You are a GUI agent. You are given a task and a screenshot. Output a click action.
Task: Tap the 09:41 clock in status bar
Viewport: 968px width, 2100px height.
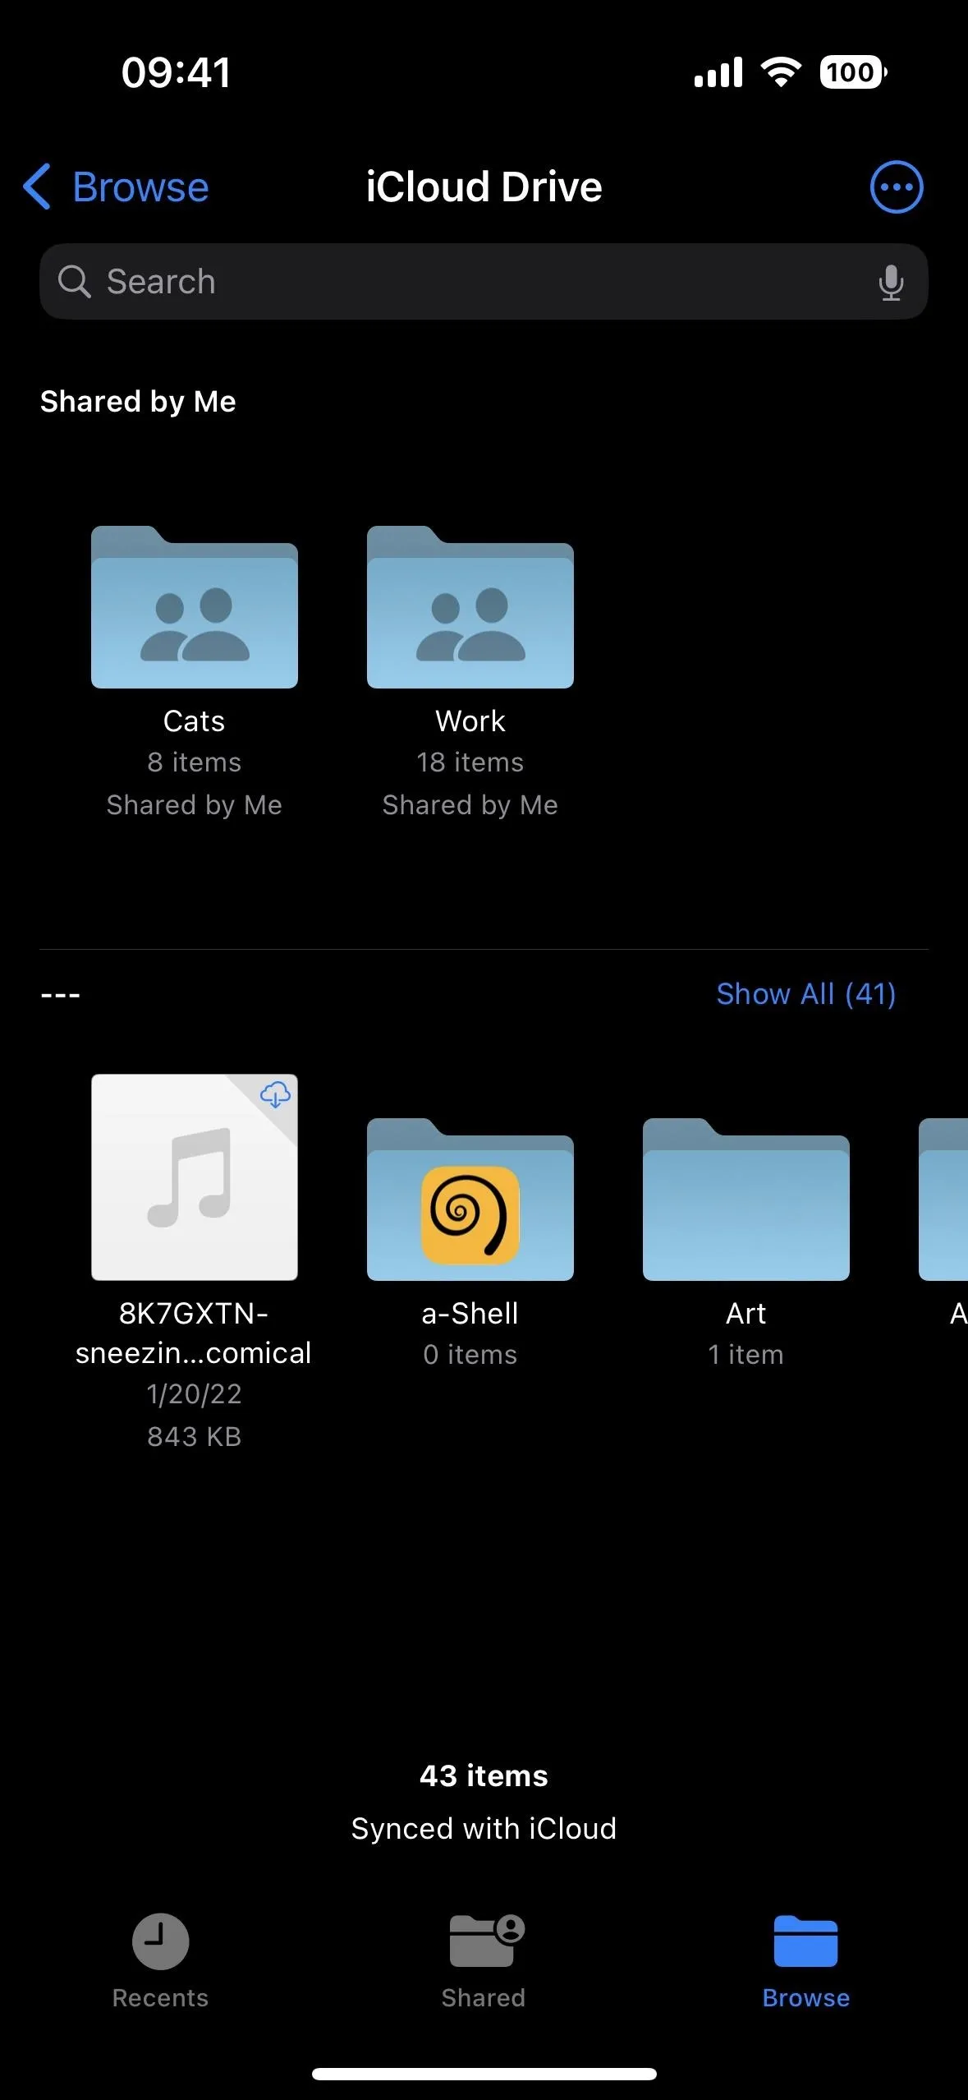click(x=177, y=72)
